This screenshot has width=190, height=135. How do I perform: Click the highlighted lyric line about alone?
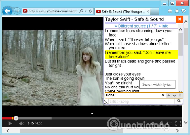click(142, 54)
